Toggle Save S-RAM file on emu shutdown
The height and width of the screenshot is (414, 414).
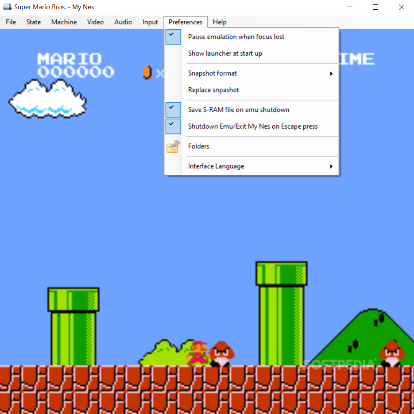tap(251, 110)
